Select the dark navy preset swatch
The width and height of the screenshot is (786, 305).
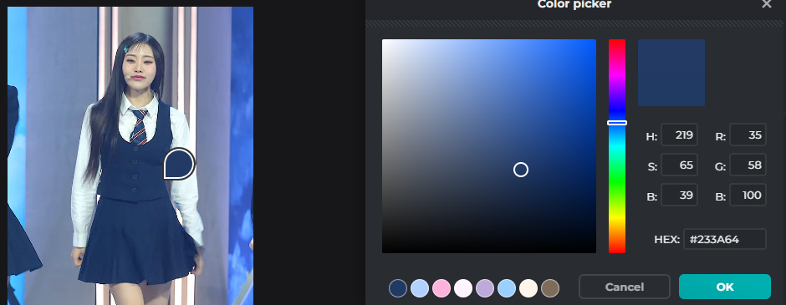(398, 288)
